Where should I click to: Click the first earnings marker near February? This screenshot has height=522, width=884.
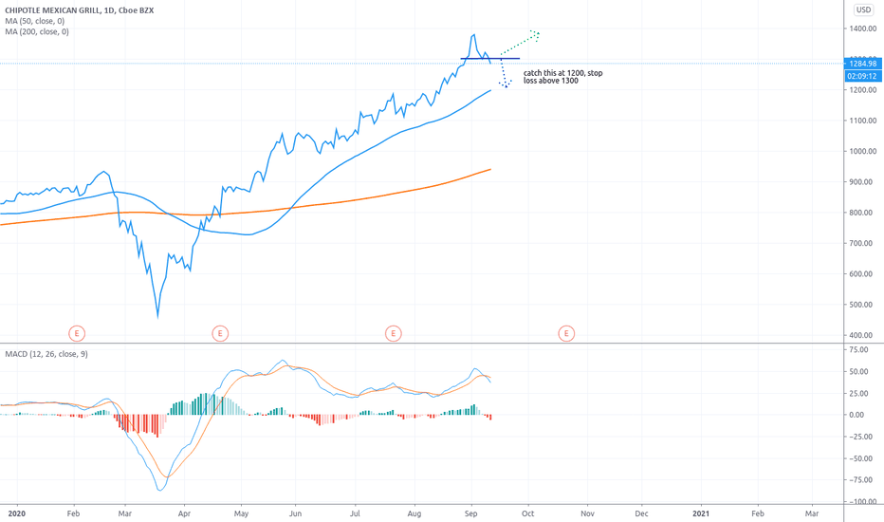click(x=77, y=333)
